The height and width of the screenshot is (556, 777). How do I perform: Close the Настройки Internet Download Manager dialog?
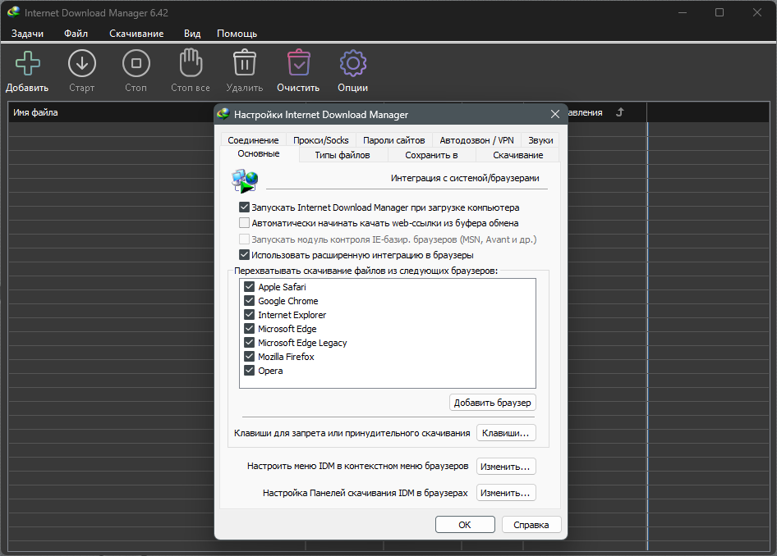[555, 114]
